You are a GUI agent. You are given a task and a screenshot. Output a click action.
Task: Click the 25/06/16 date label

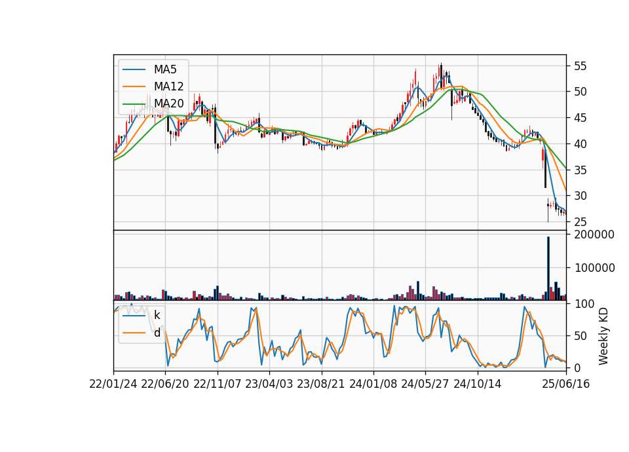coord(566,384)
